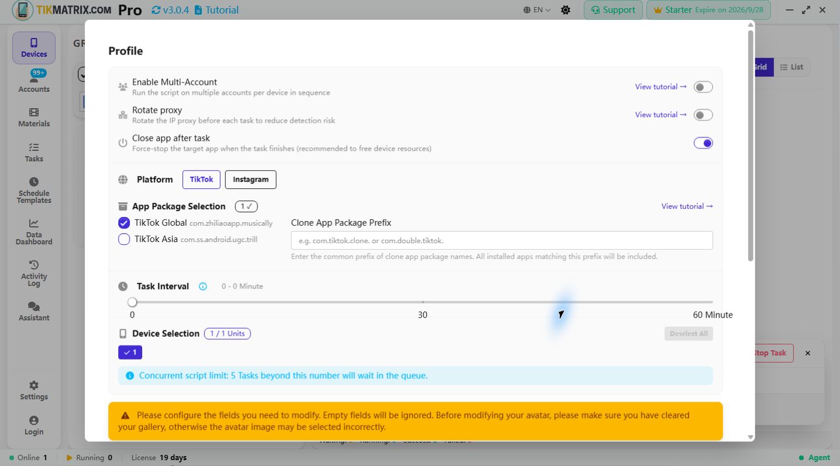Screen dimensions: 840x466
Task: Click the Deselect All button
Action: pos(688,334)
